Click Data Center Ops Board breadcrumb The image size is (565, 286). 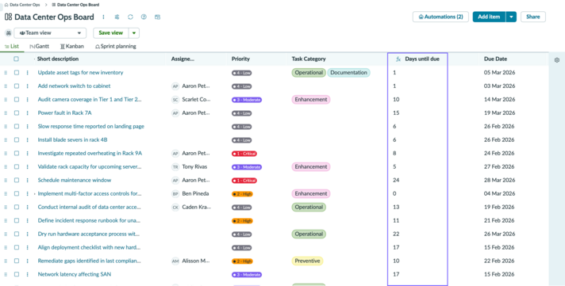point(79,5)
